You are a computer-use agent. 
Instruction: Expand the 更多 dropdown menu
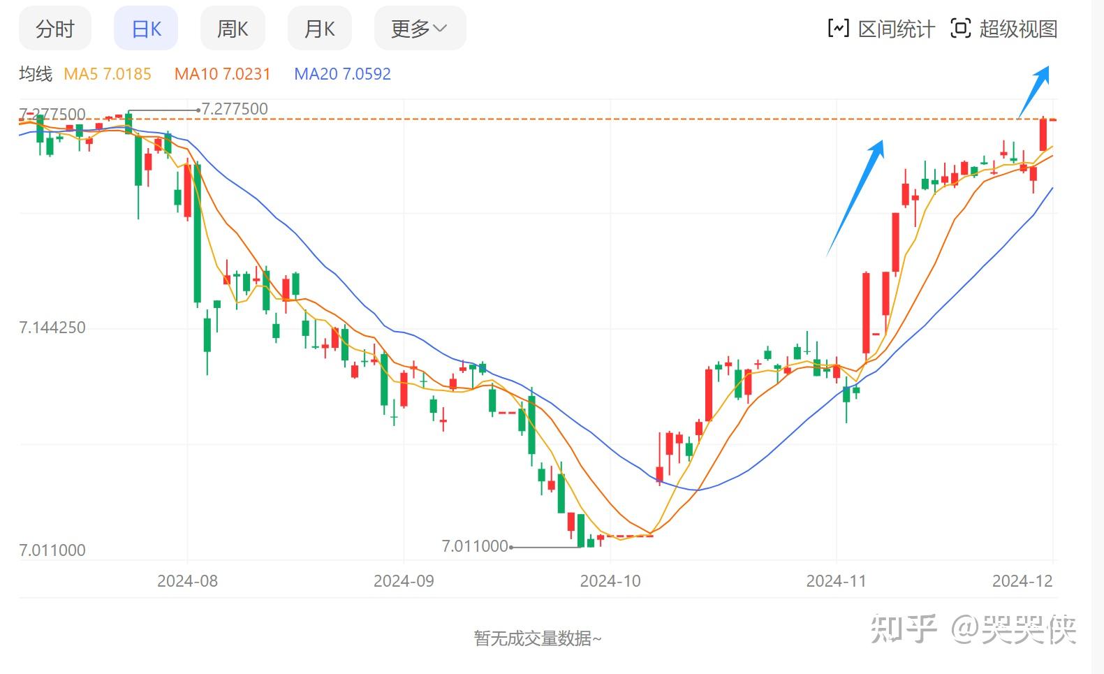tap(420, 29)
